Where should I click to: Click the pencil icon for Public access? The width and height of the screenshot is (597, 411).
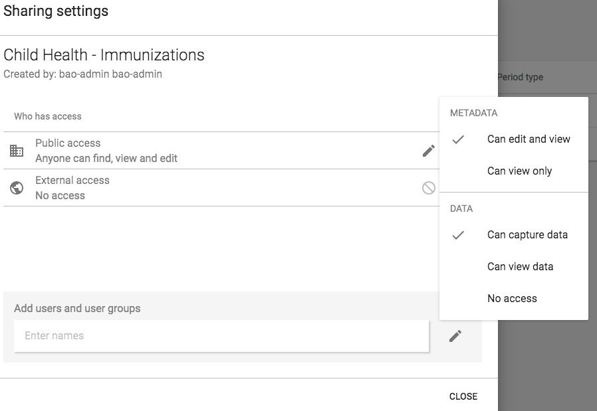coord(429,151)
